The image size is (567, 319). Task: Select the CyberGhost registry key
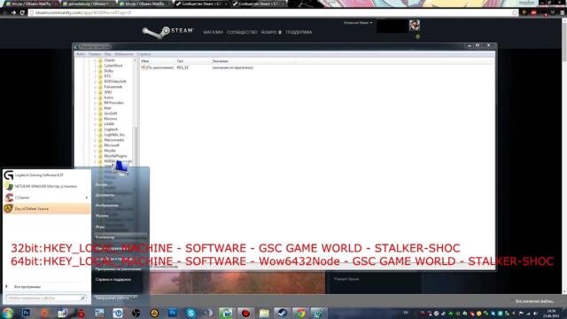113,66
